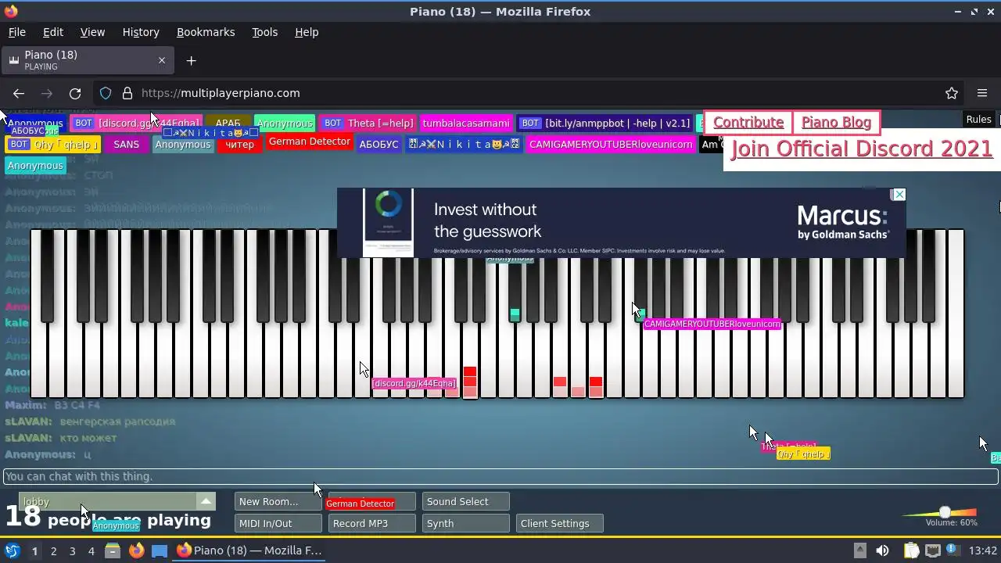
Task: Open the History menu
Action: (141, 32)
